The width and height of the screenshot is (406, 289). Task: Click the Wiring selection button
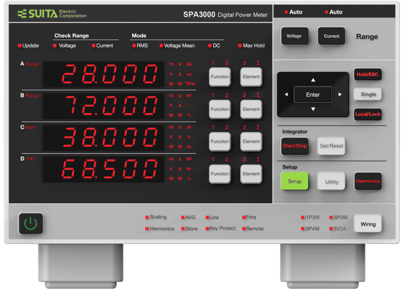367,224
